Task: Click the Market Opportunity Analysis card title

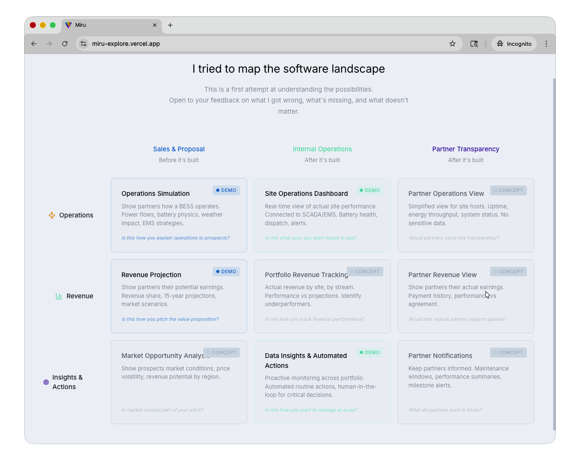Action: click(x=163, y=356)
